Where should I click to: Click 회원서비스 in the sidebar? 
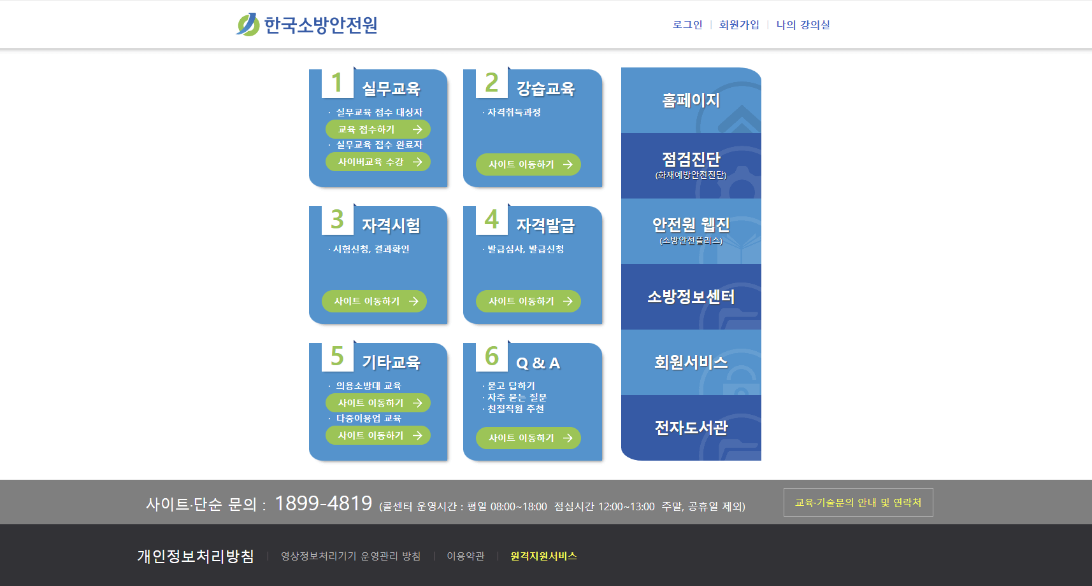(x=690, y=363)
